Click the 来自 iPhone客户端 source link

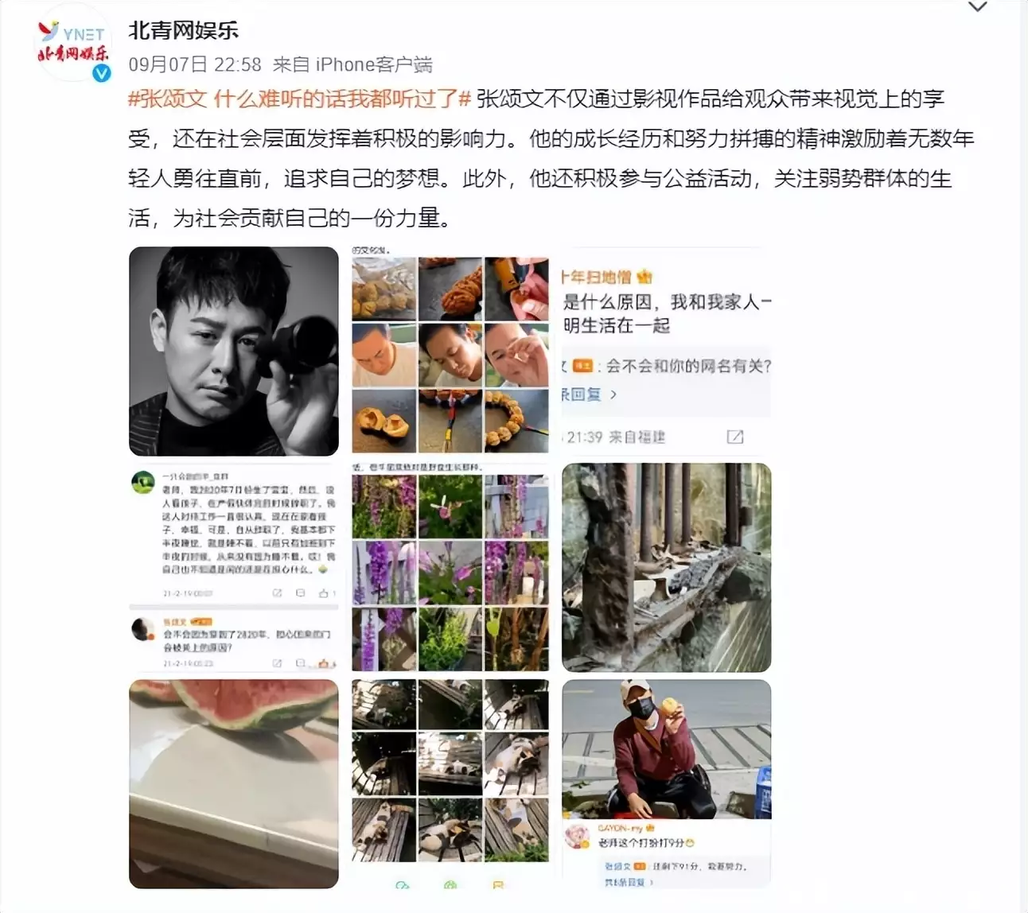coord(352,64)
